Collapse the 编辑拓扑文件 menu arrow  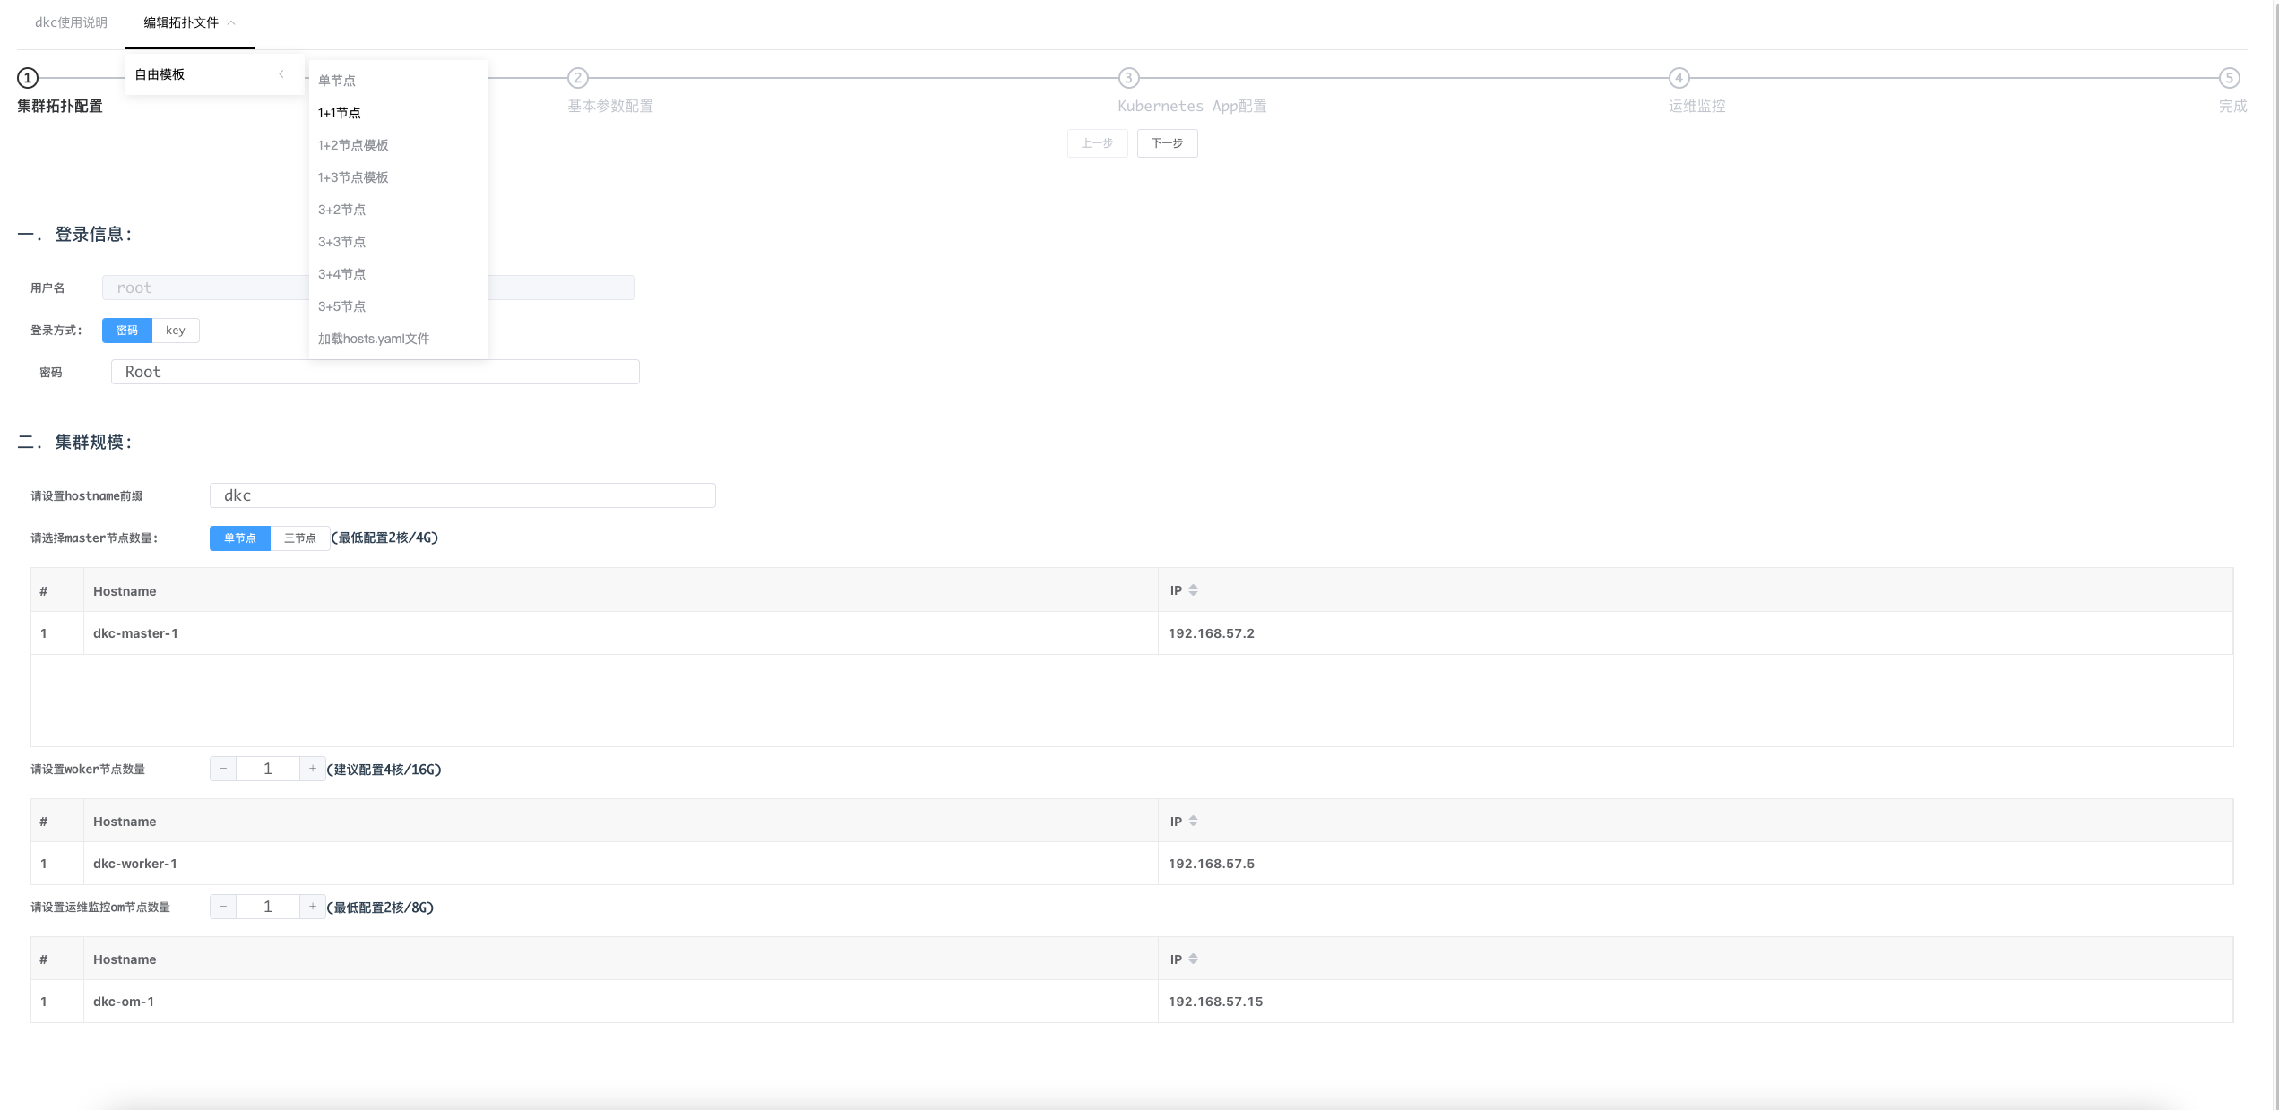(x=231, y=23)
